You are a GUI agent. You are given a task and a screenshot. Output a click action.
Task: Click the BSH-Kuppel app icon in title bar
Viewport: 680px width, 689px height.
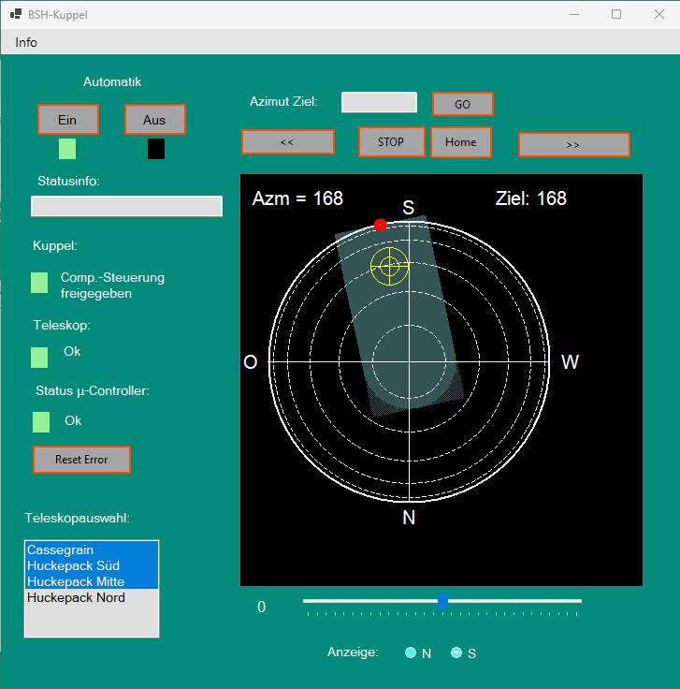16,15
